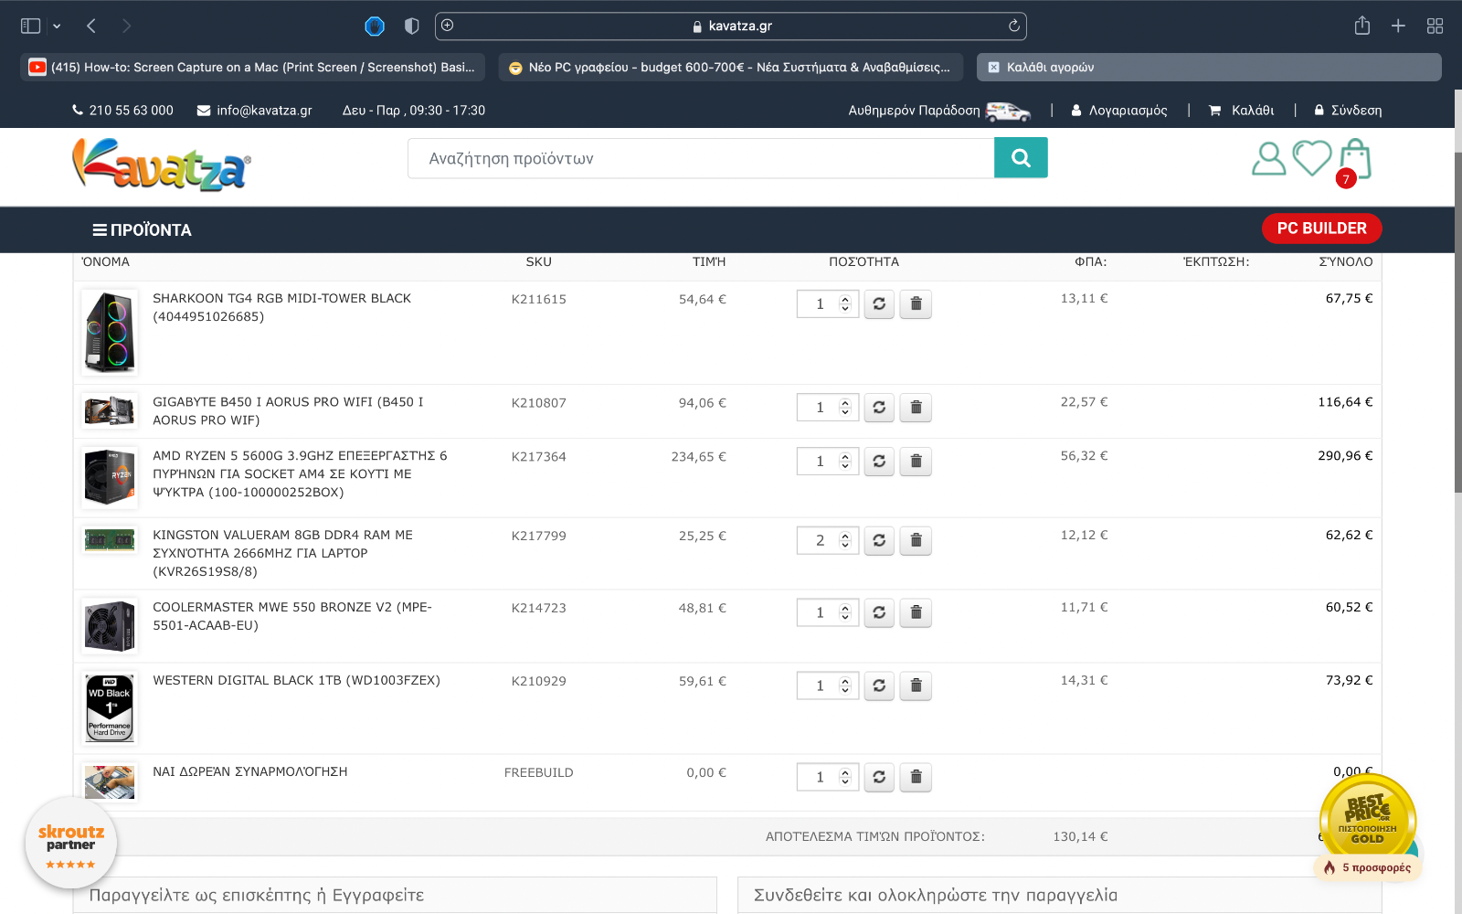Image resolution: width=1462 pixels, height=914 pixels.
Task: Click the Kavatza logo
Action: [x=162, y=165]
